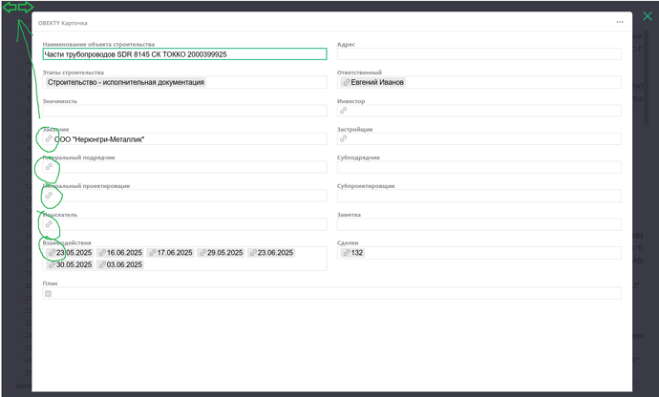The width and height of the screenshot is (659, 397).
Task: Click link icon in Генеральный подрядчик field
Action: click(x=49, y=167)
